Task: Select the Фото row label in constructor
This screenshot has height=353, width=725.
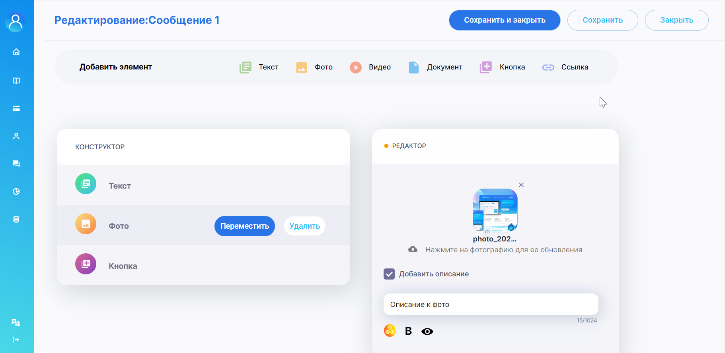Action: [119, 226]
